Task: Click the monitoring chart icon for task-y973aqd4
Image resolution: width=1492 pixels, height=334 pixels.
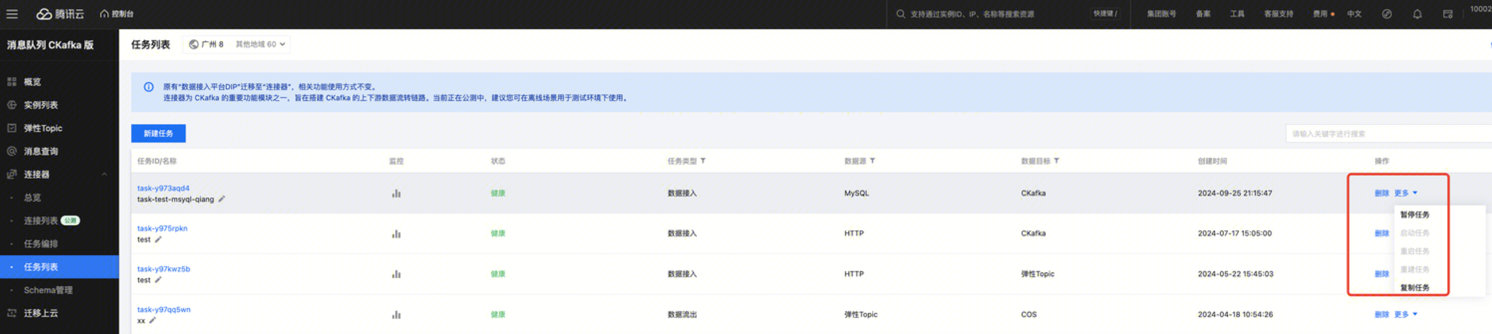Action: (x=396, y=193)
